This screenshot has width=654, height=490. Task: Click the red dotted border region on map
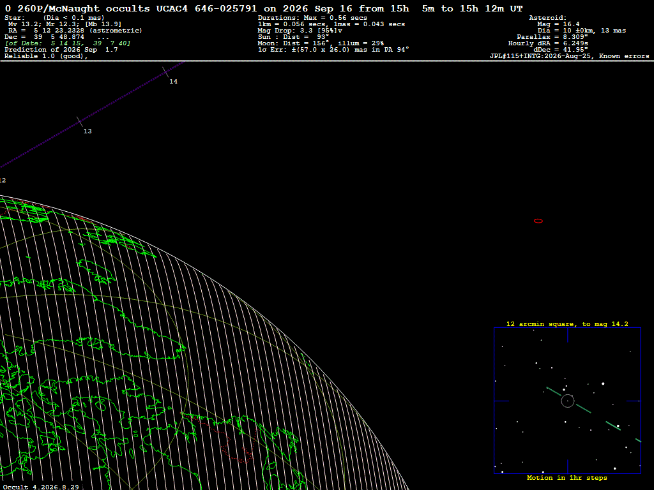tap(225, 438)
